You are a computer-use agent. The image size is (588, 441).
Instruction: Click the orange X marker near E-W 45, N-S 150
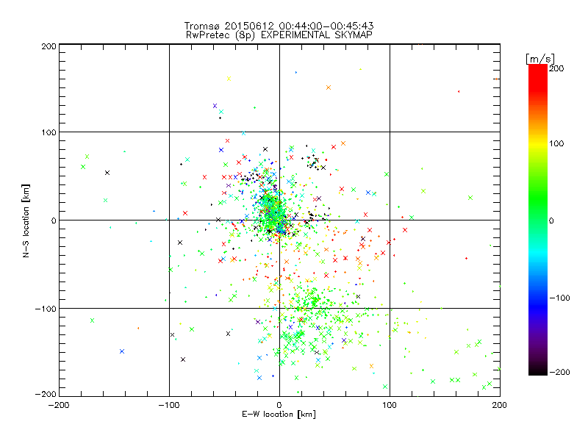329,87
